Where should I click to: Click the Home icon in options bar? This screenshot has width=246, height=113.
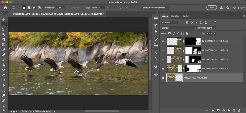point(5,8)
